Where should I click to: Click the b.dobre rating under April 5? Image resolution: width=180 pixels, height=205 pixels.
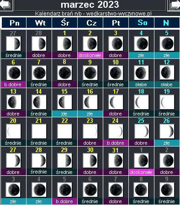click(x=64, y=201)
